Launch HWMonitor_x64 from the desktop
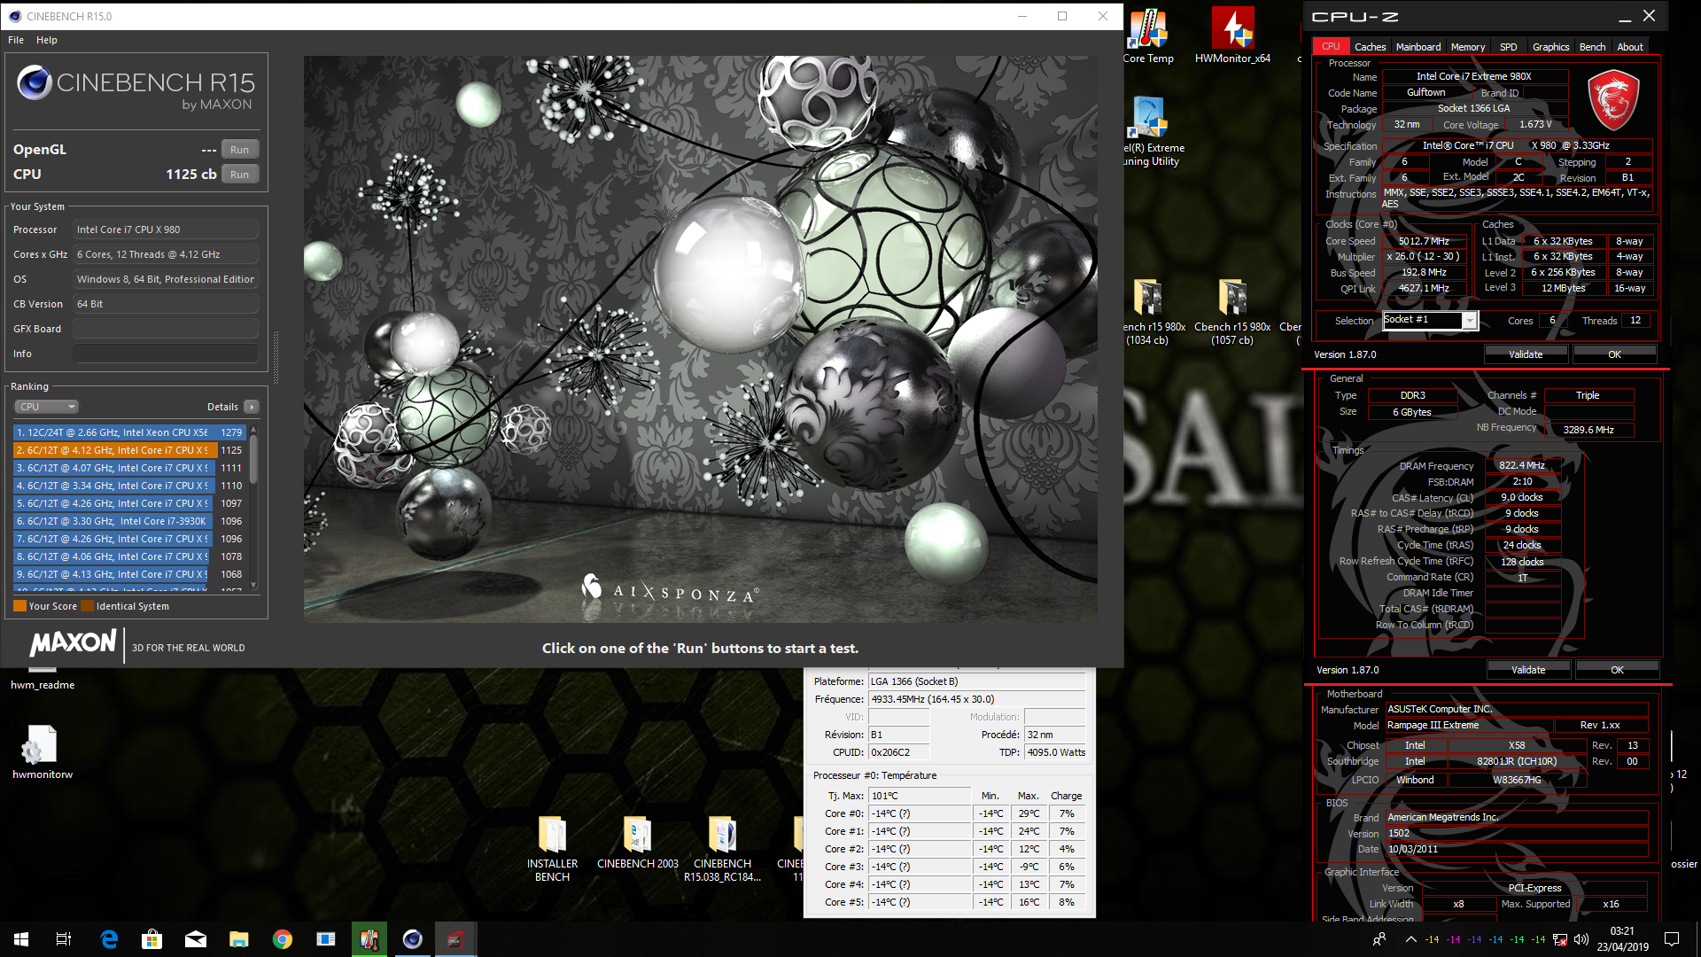Image resolution: width=1701 pixels, height=957 pixels. coord(1232,36)
